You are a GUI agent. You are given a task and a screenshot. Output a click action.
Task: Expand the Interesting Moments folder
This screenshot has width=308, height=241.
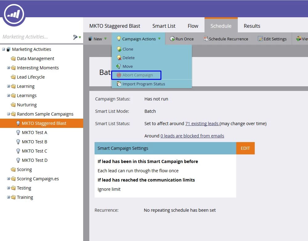pos(8,67)
